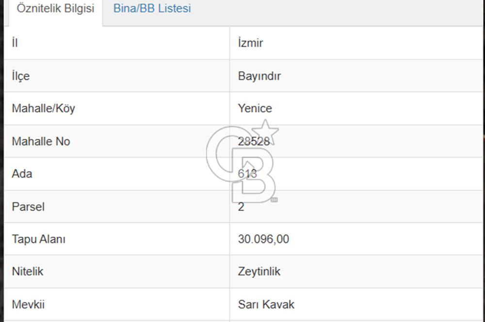Click the Mahalle/Köy row label
Image resolution: width=485 pixels, height=322 pixels.
[43, 108]
